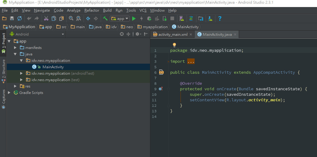Open the Edit menu
The height and width of the screenshot is (157, 317).
click(15, 10)
